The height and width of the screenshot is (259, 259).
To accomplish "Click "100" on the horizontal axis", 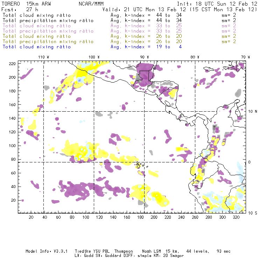I will pyautogui.click(x=86, y=217).
